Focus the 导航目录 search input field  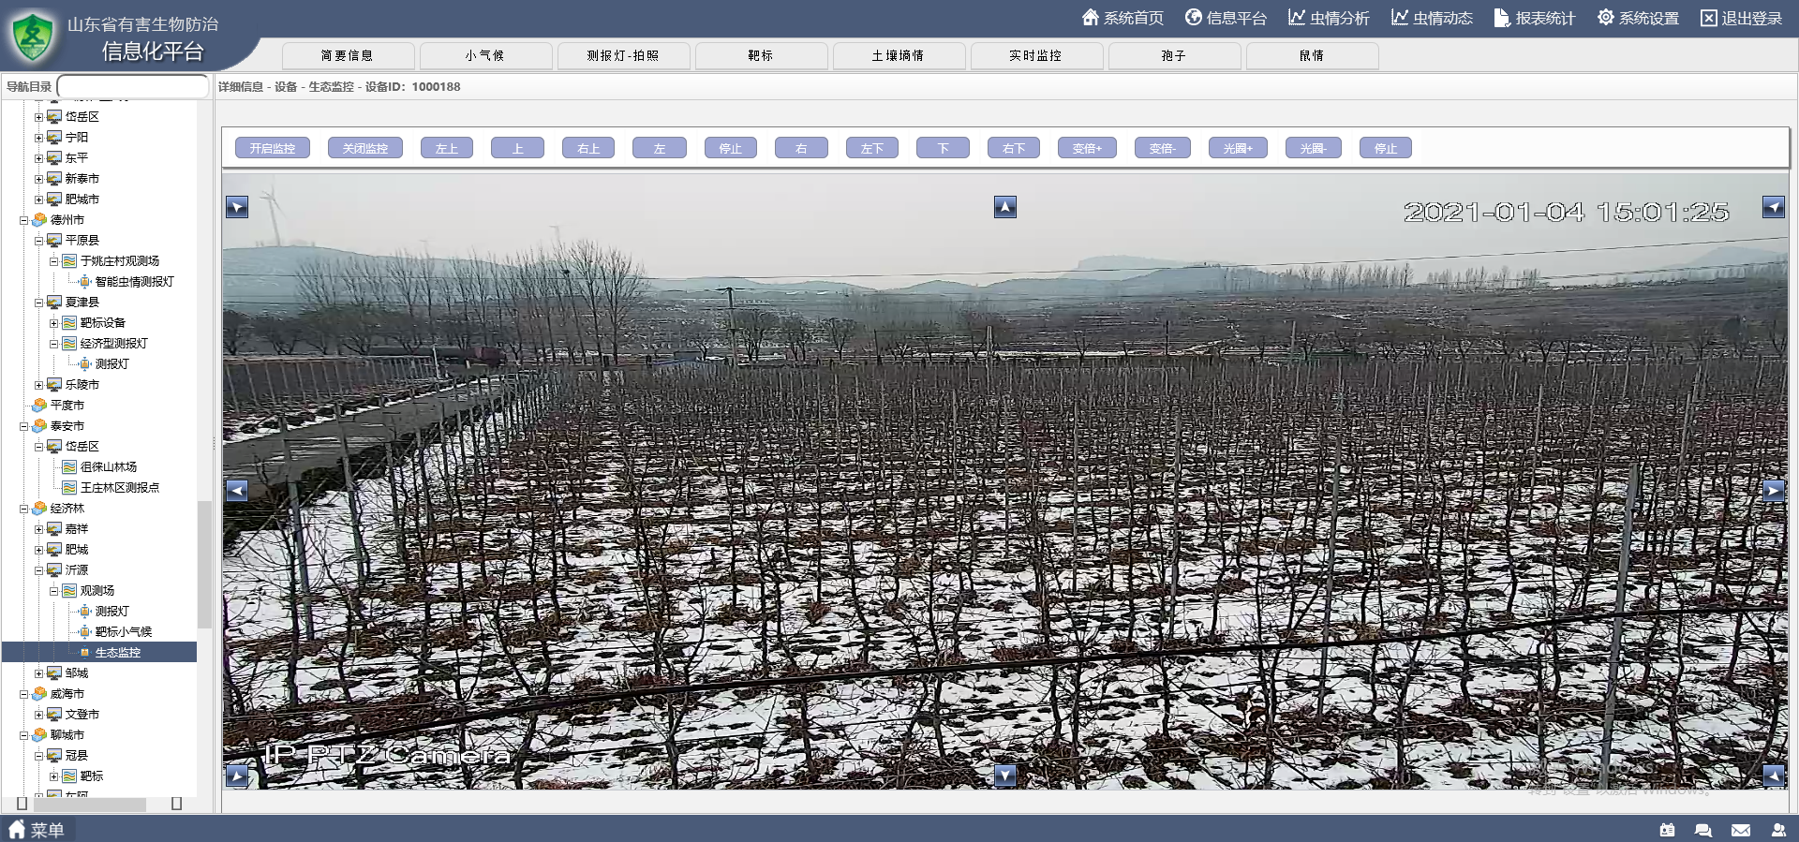132,86
